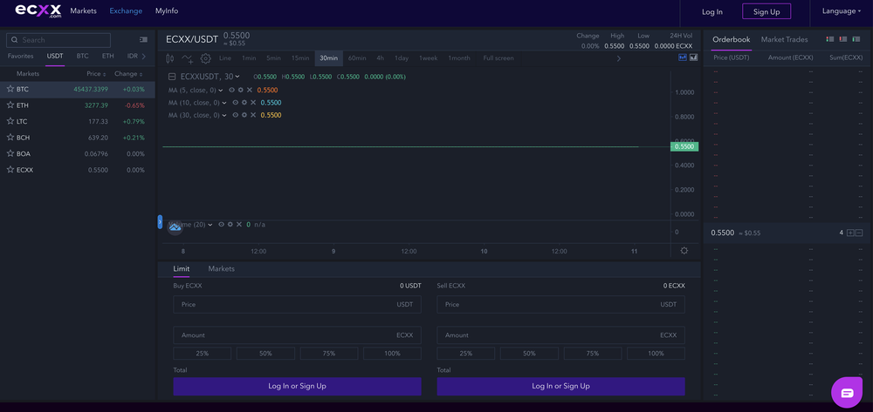Viewport: 873px width, 412px height.
Task: Open Volume indicator settings gear
Action: click(x=230, y=225)
